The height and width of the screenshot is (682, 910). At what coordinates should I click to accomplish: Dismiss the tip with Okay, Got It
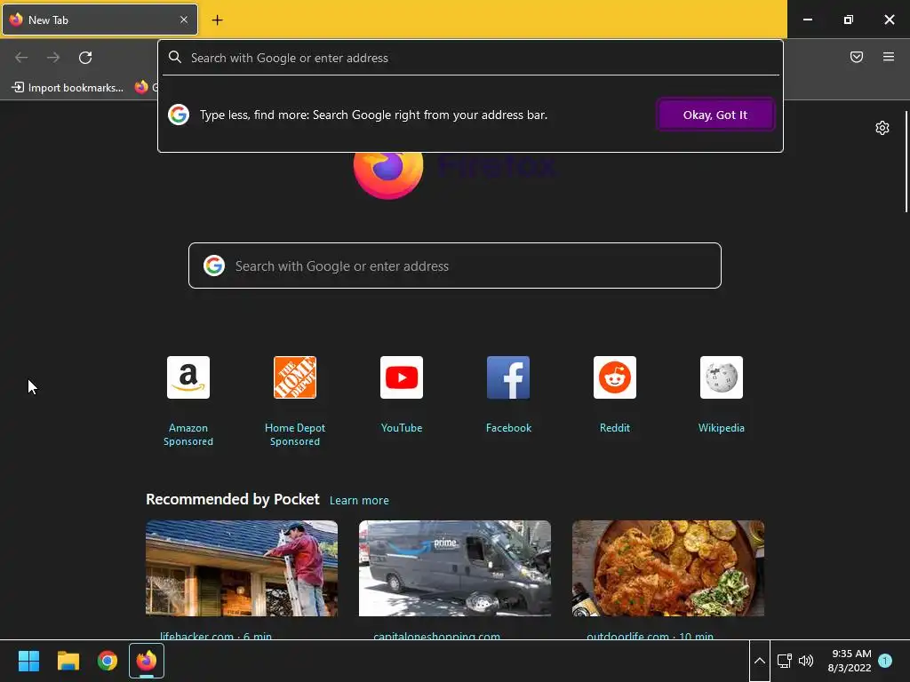[x=715, y=115]
